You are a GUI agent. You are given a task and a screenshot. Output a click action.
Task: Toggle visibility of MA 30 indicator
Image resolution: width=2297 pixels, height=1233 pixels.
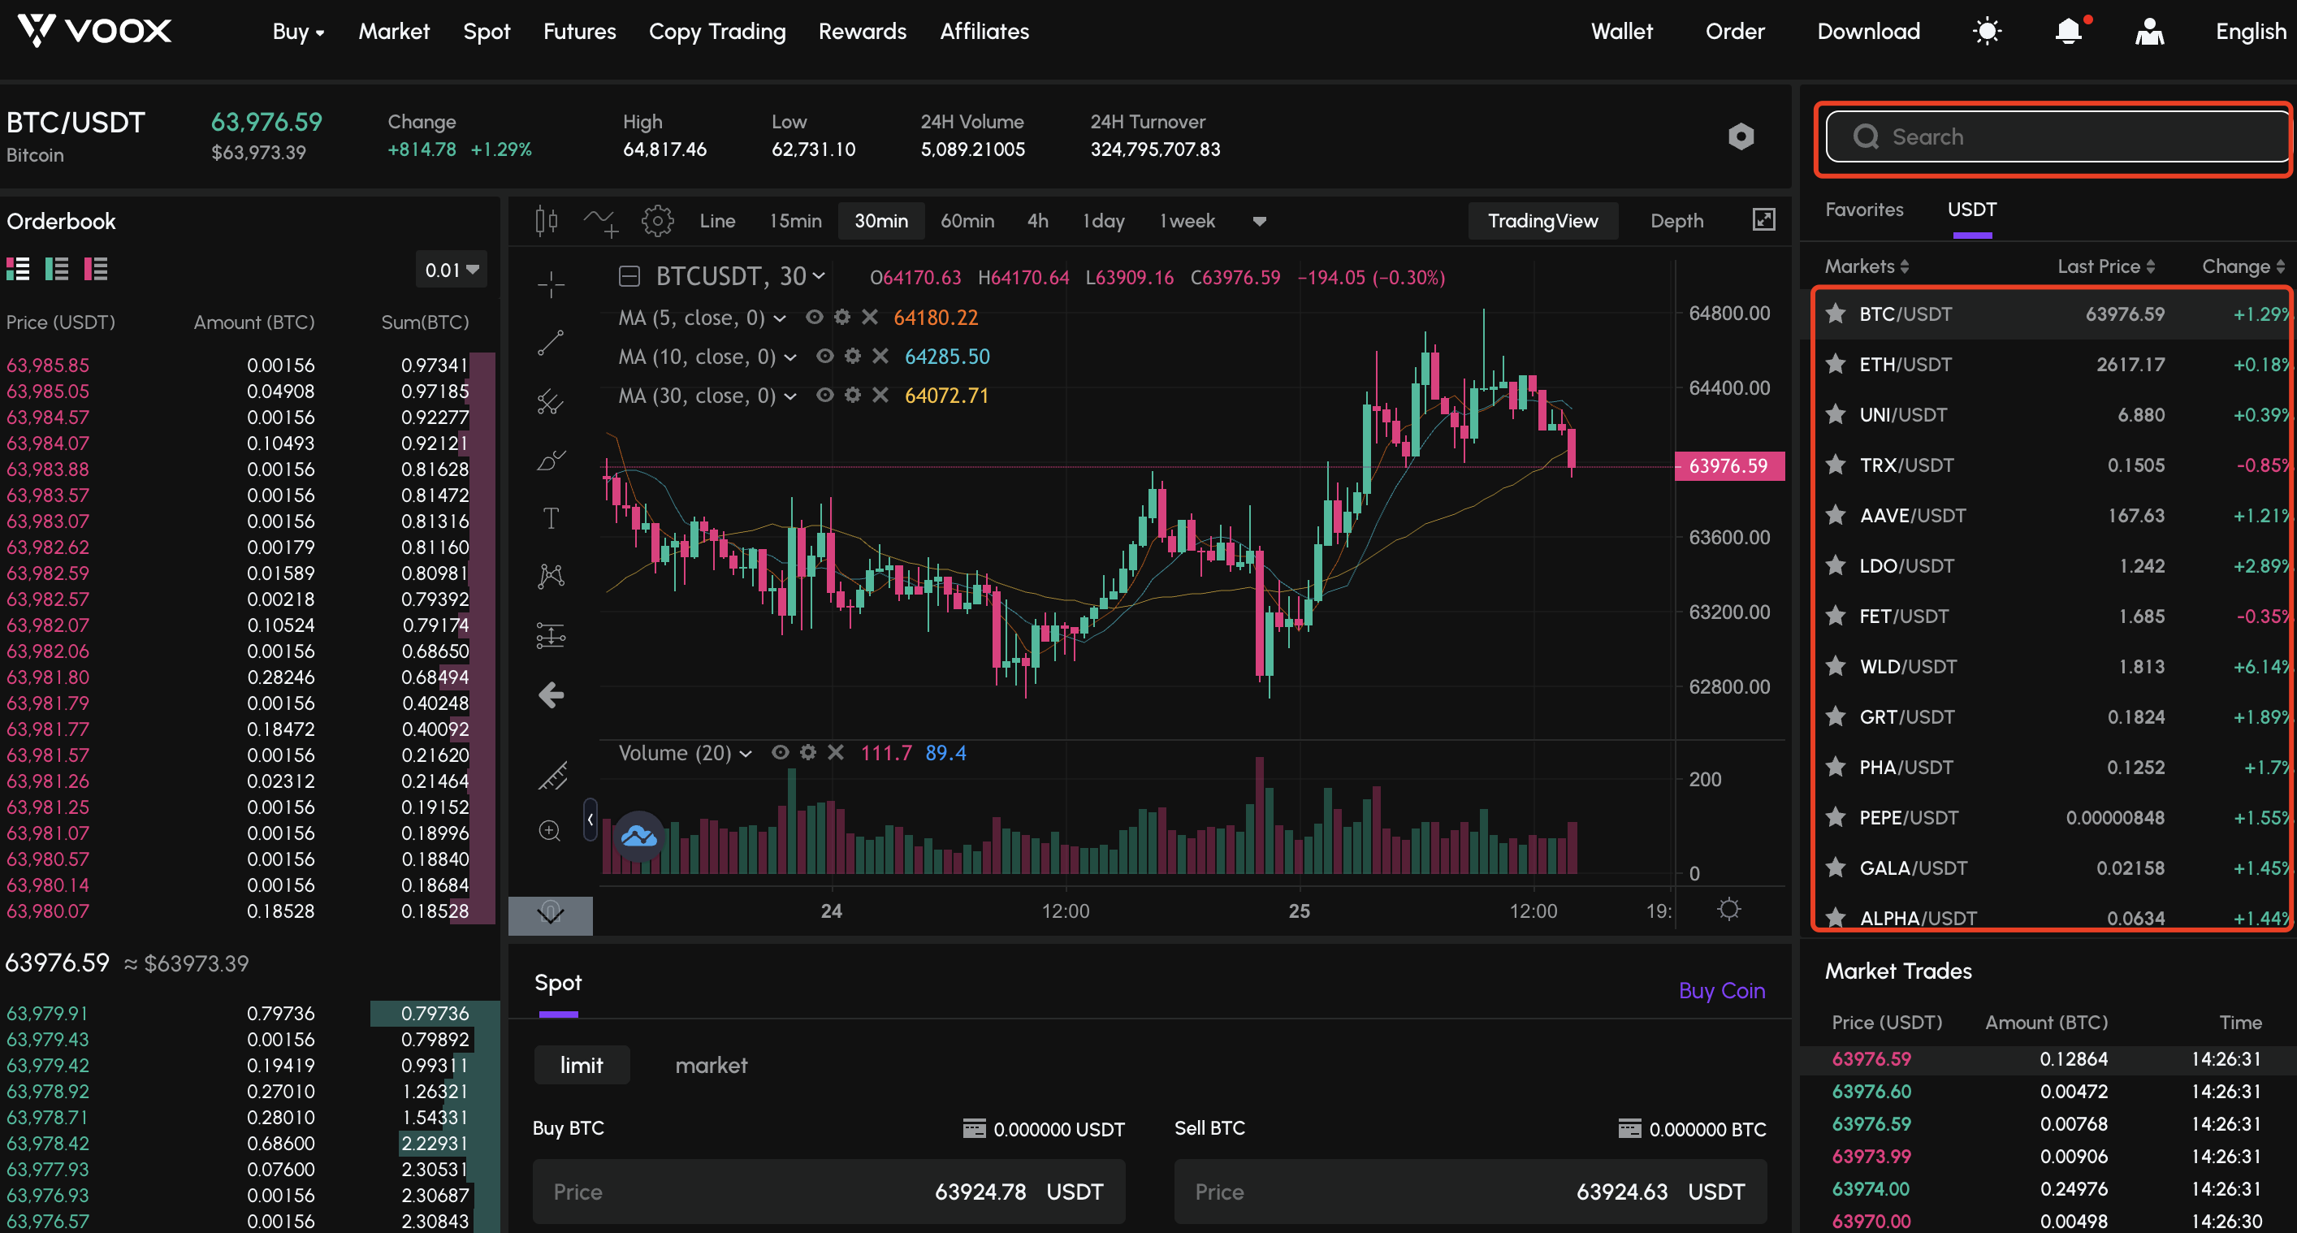(x=824, y=395)
